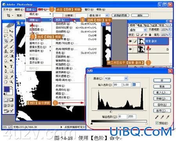The height and width of the screenshot is (141, 176).
Task: Toggle the 预览 preview checkbox
Action: pyautogui.click(x=157, y=123)
